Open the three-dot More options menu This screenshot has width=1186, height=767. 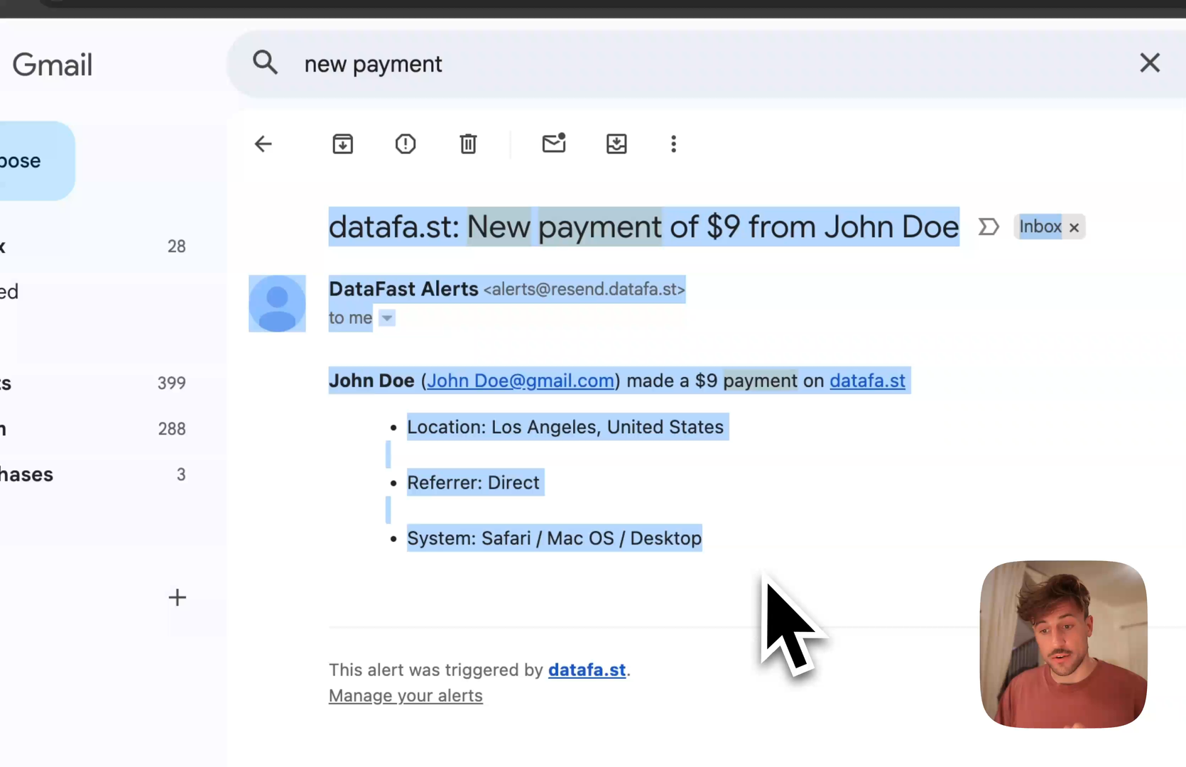pyautogui.click(x=673, y=144)
